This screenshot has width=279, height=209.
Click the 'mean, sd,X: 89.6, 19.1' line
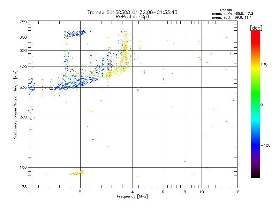(232, 18)
